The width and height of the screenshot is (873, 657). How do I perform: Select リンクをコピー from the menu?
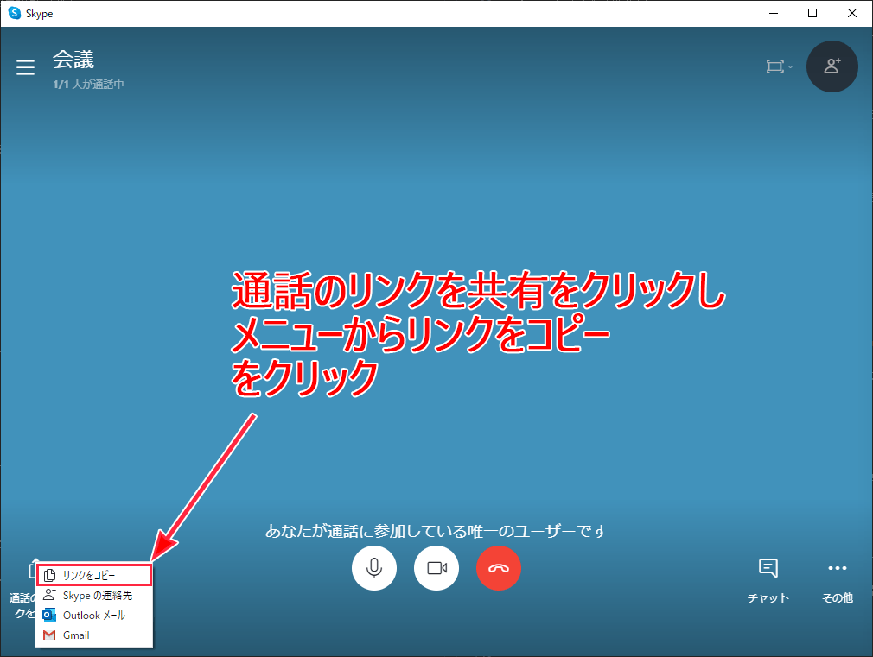click(x=94, y=575)
